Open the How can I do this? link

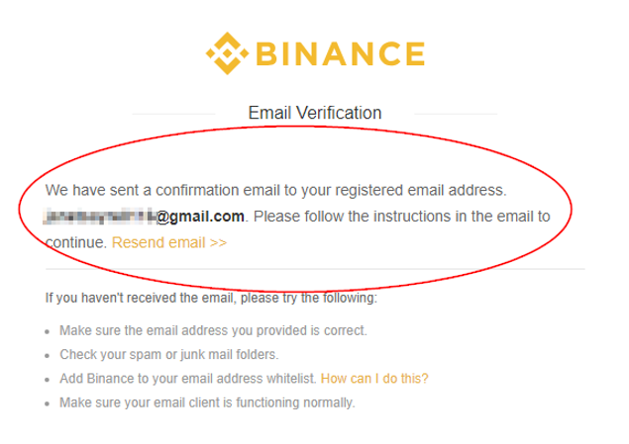(x=374, y=379)
